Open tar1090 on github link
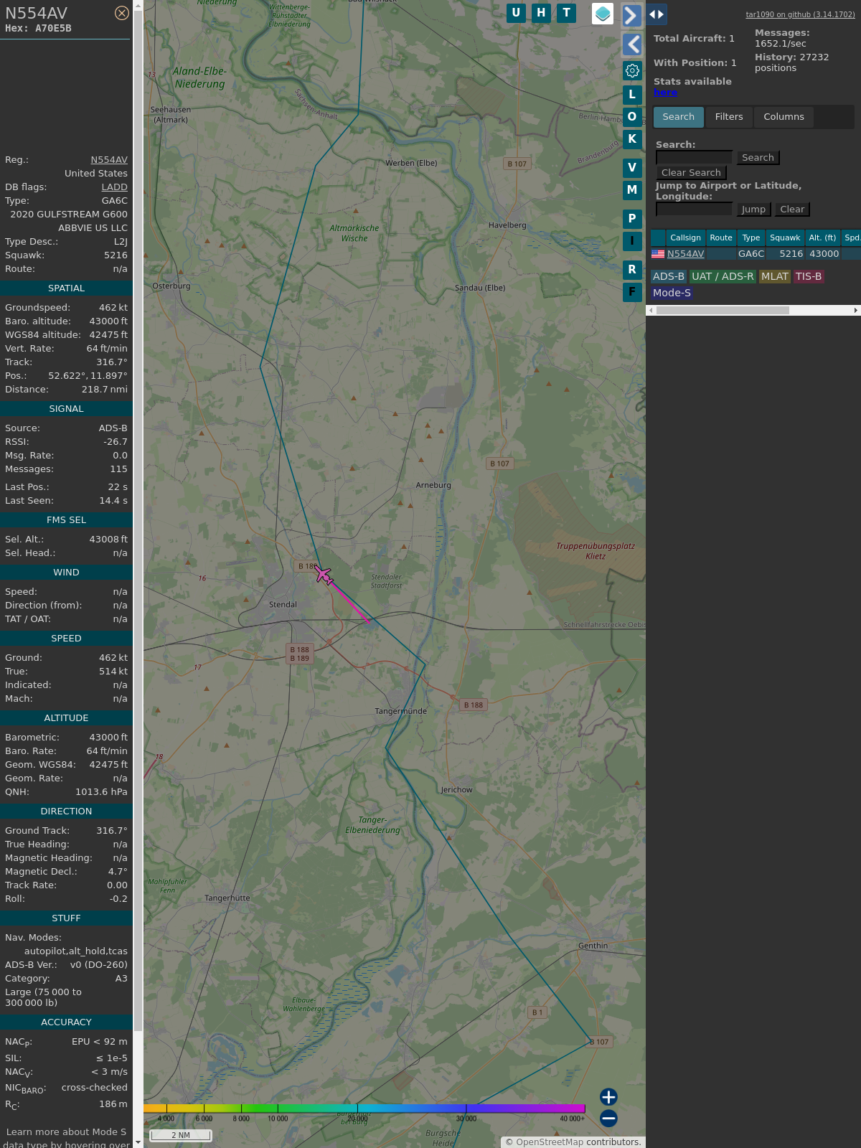 point(800,14)
